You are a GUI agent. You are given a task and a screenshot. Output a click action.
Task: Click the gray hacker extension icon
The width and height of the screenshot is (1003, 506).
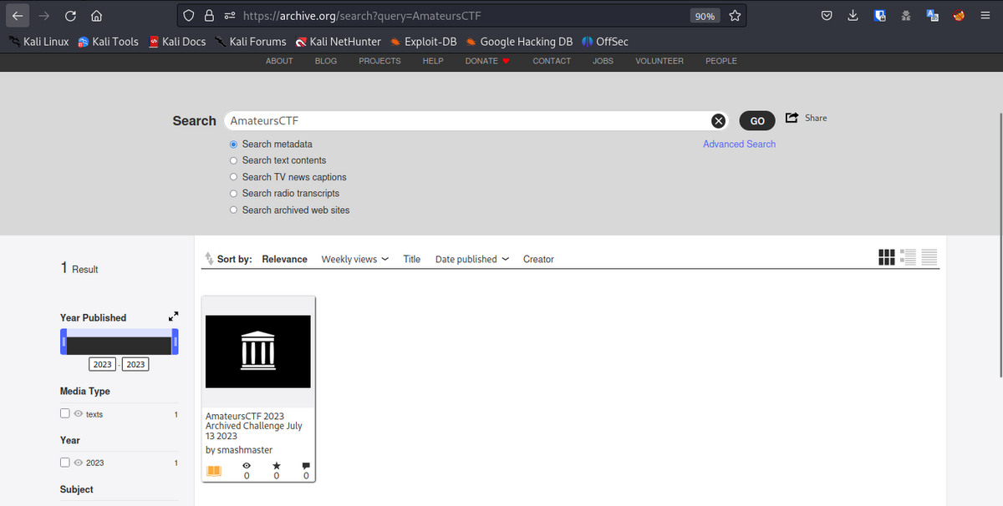click(906, 16)
